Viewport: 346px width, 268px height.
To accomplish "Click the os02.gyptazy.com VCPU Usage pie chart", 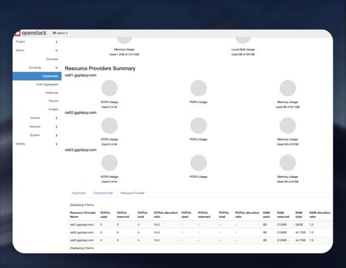I will point(109,125).
